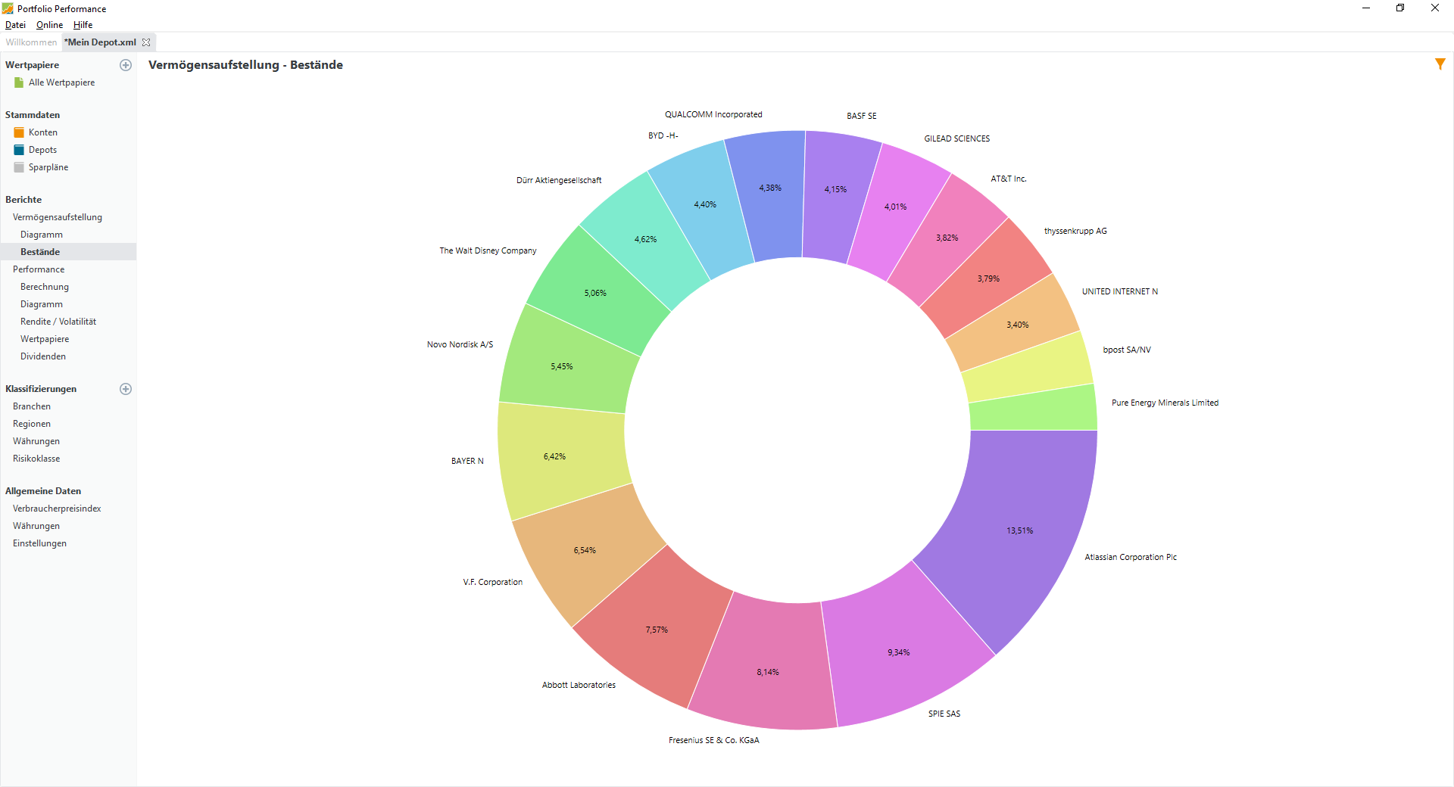
Task: Click the QUALCOMM Incorporated label
Action: pyautogui.click(x=713, y=114)
